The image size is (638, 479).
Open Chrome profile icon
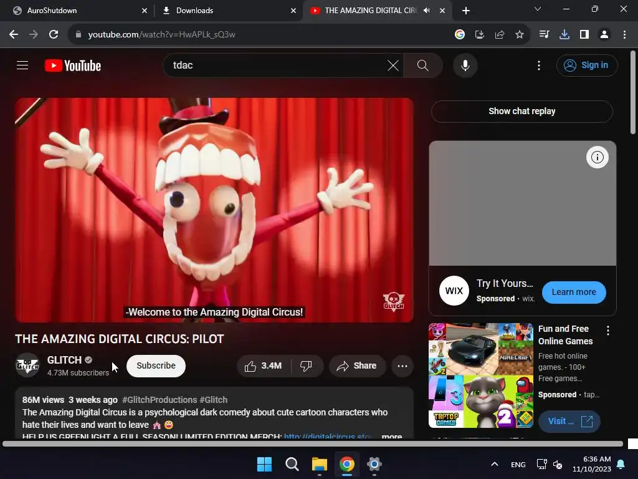(604, 35)
